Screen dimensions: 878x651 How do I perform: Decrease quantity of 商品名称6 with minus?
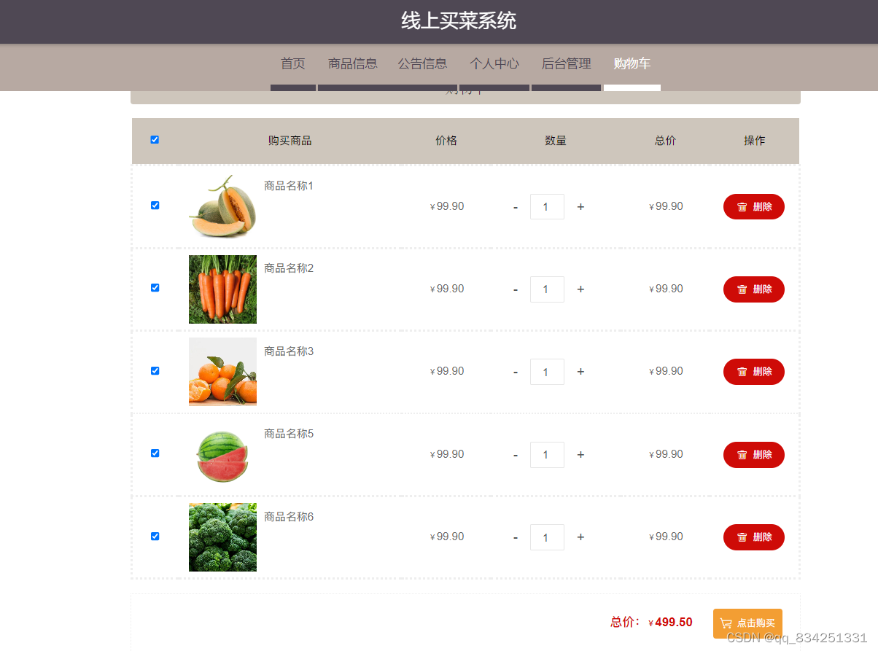point(516,537)
